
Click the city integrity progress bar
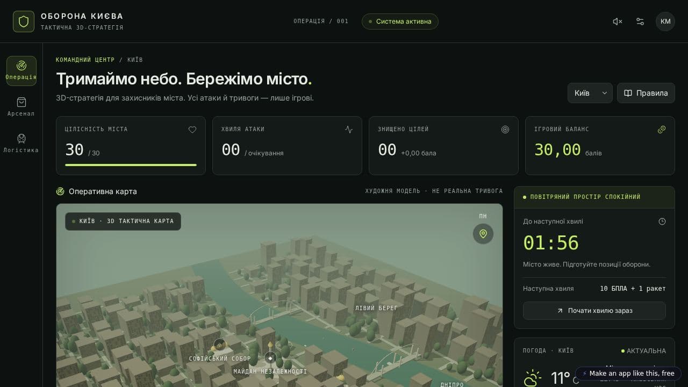131,165
